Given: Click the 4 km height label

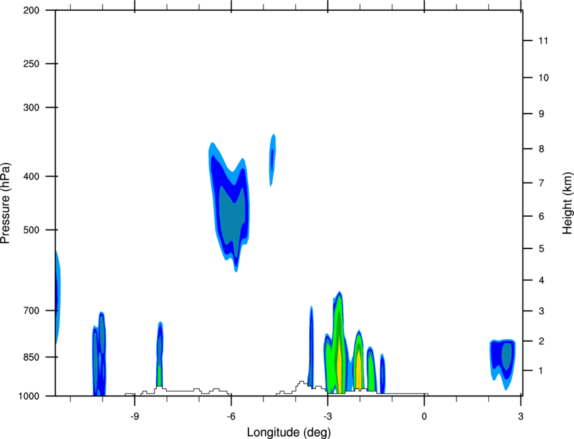Looking at the screenshot, I should coord(542,280).
